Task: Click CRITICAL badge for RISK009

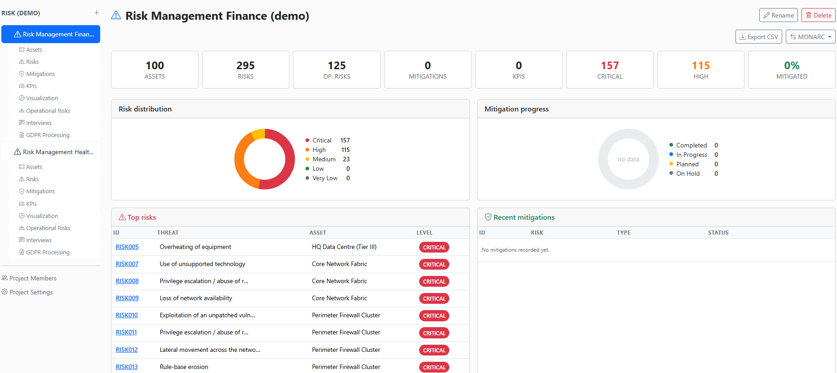Action: 434,298
